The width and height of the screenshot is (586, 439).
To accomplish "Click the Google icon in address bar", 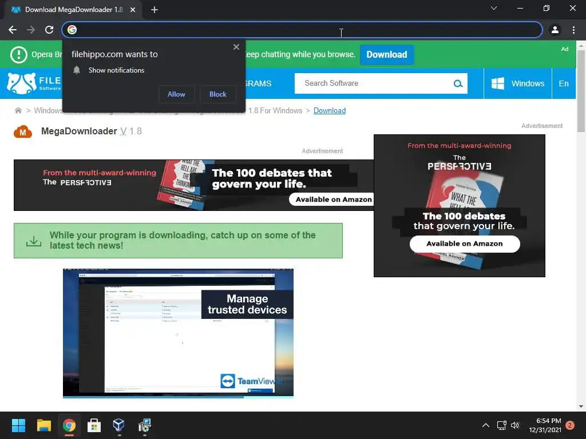I will (x=72, y=30).
